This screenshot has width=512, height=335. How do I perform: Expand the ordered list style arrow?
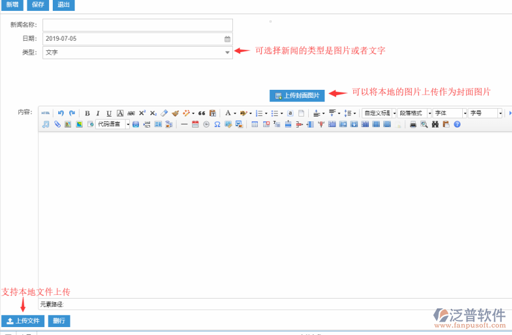[266, 113]
